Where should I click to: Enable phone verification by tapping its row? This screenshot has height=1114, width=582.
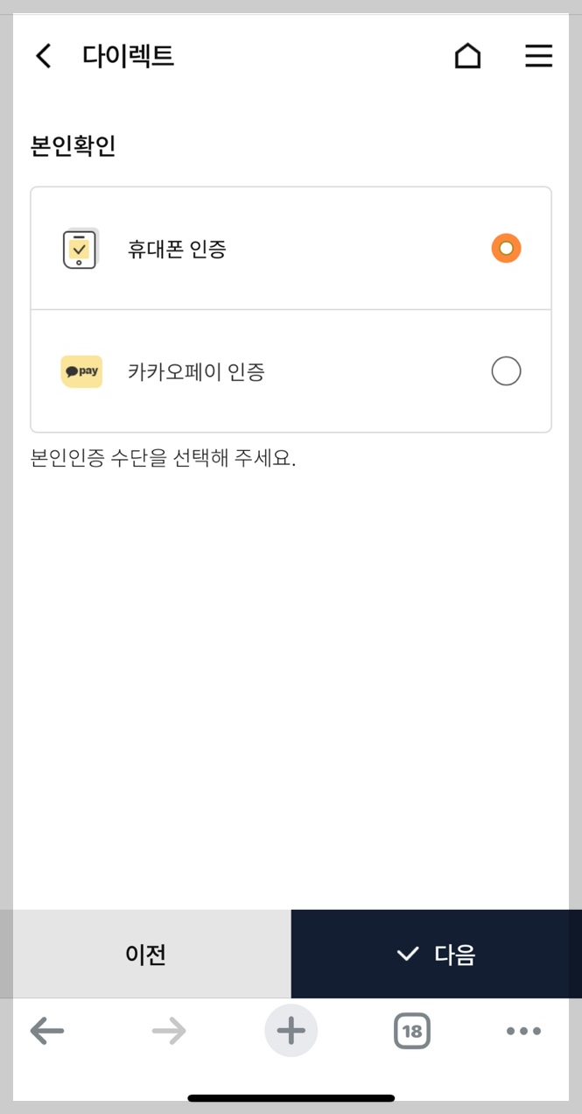pos(291,248)
